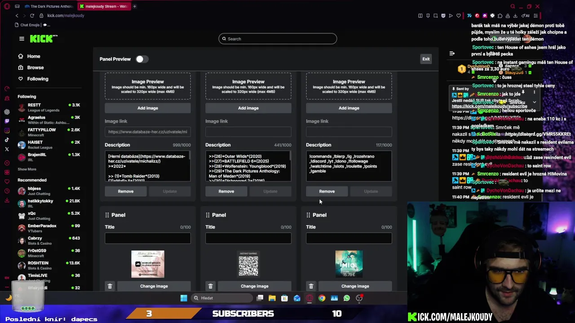Open File Explorer from the taskbar
This screenshot has height=323, width=575.
[272, 298]
